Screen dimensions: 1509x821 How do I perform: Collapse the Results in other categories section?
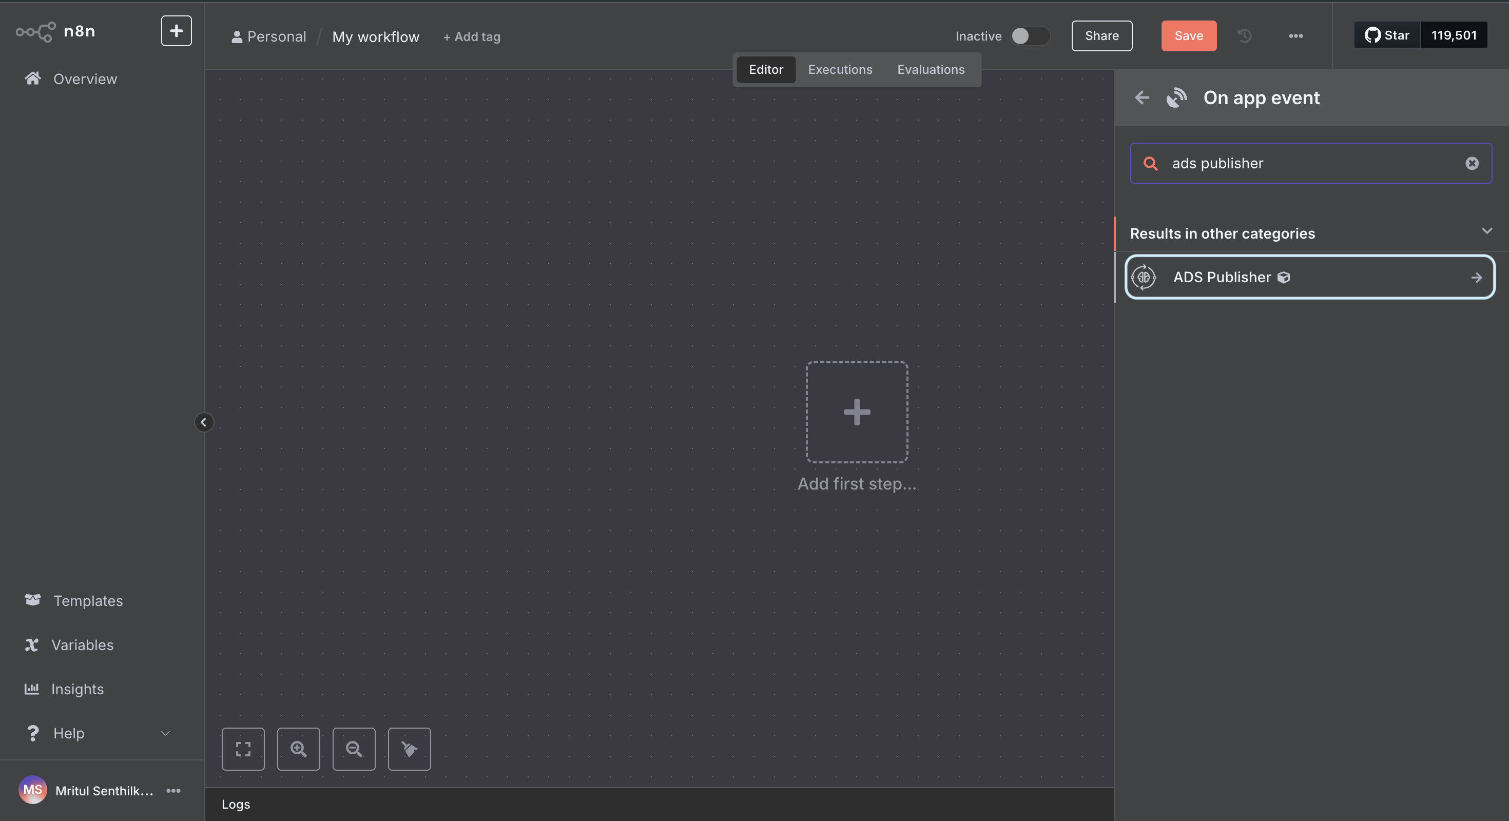(1487, 231)
